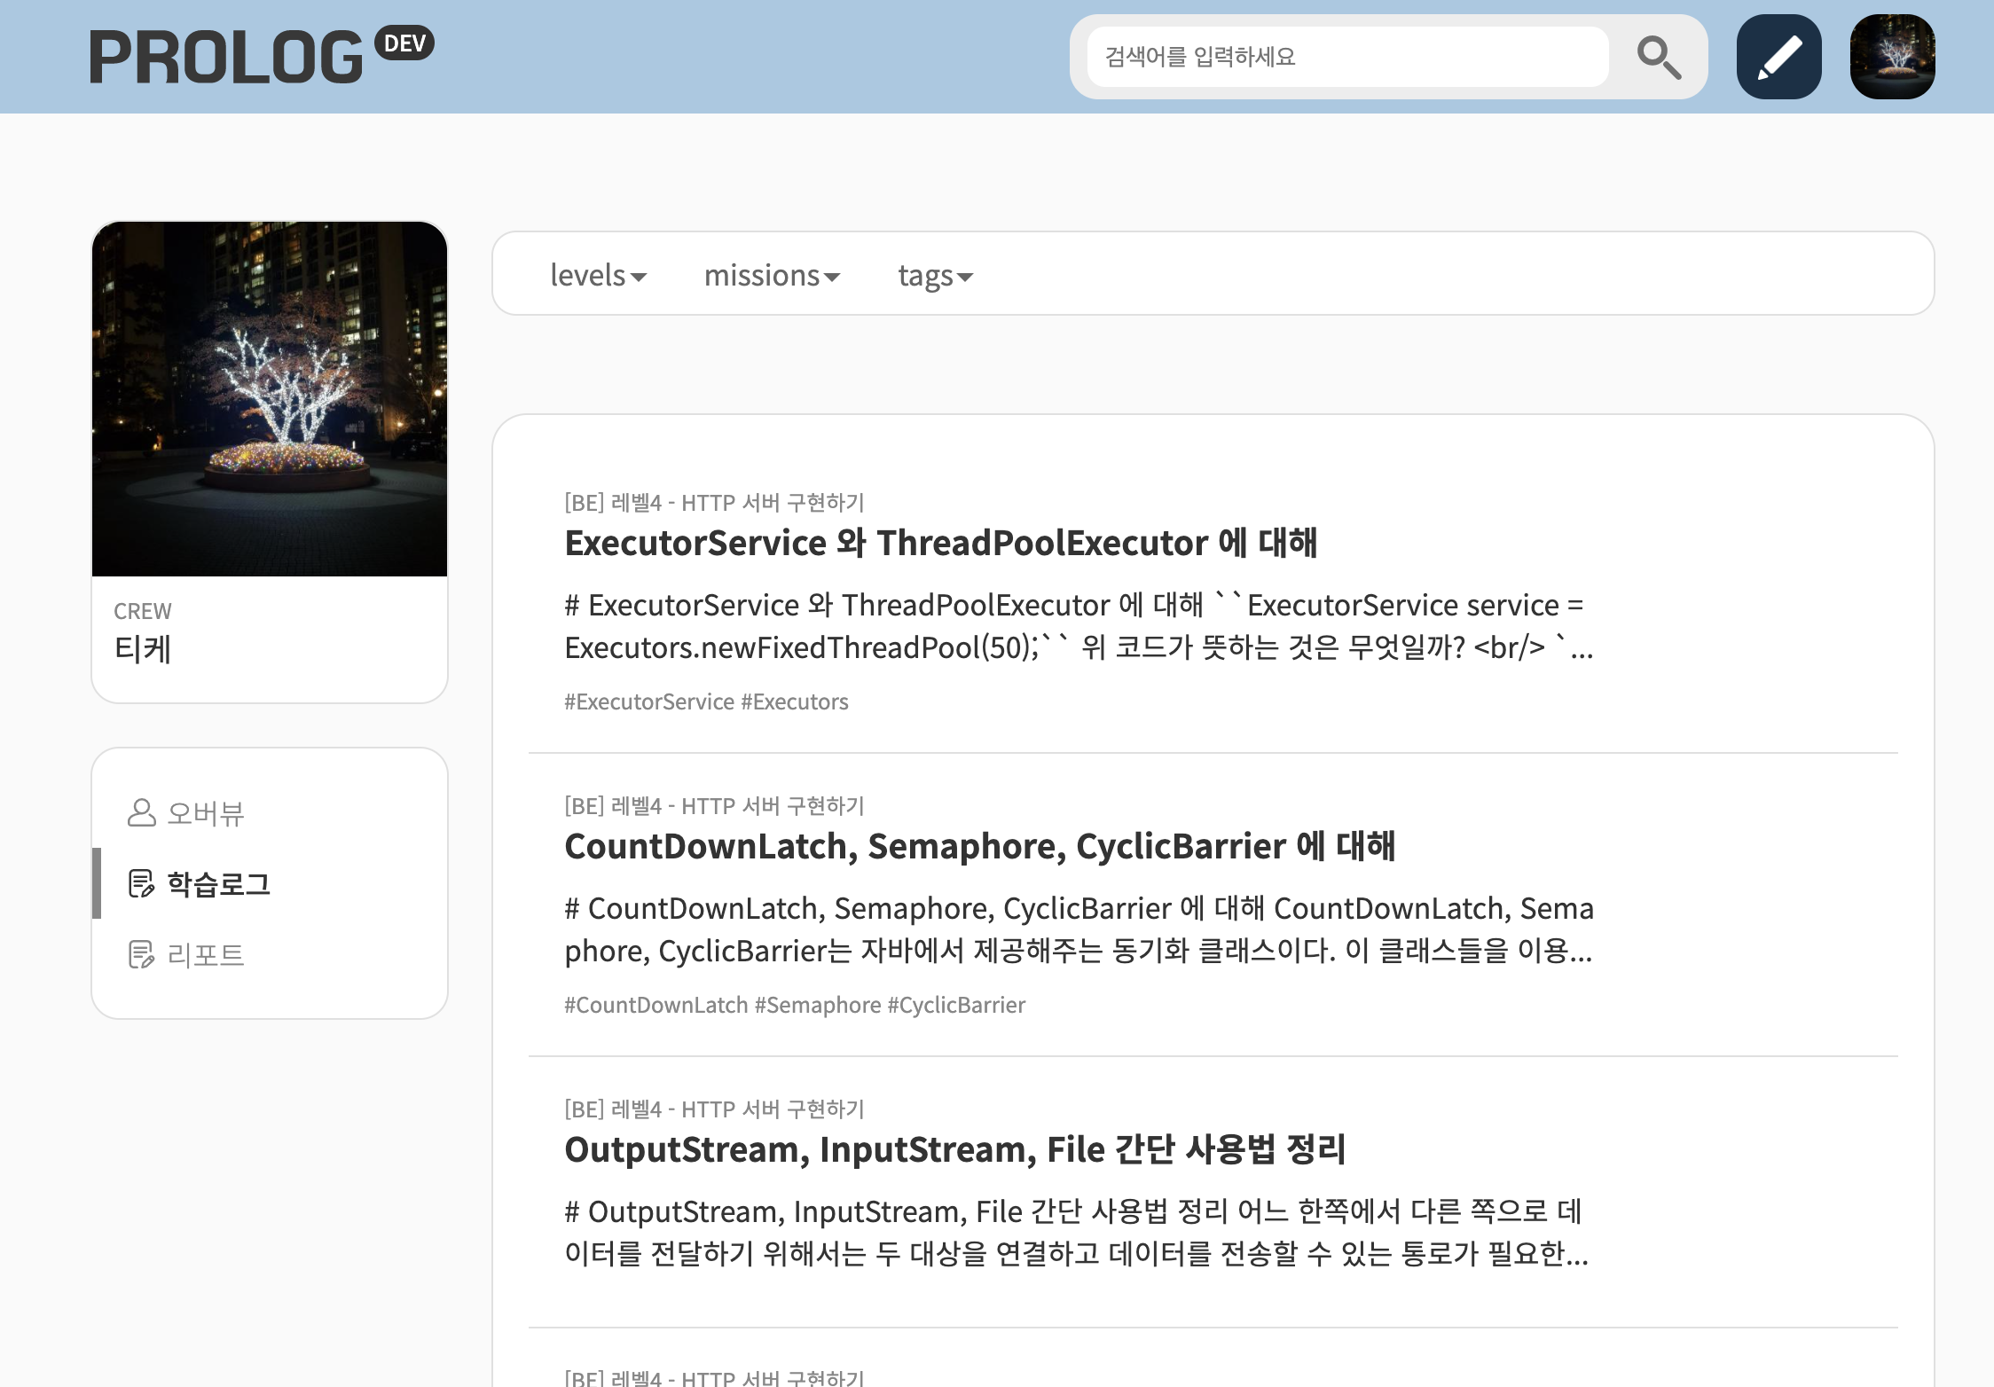Click the DEV badge next to the logo
The height and width of the screenshot is (1387, 1994).
(404, 42)
